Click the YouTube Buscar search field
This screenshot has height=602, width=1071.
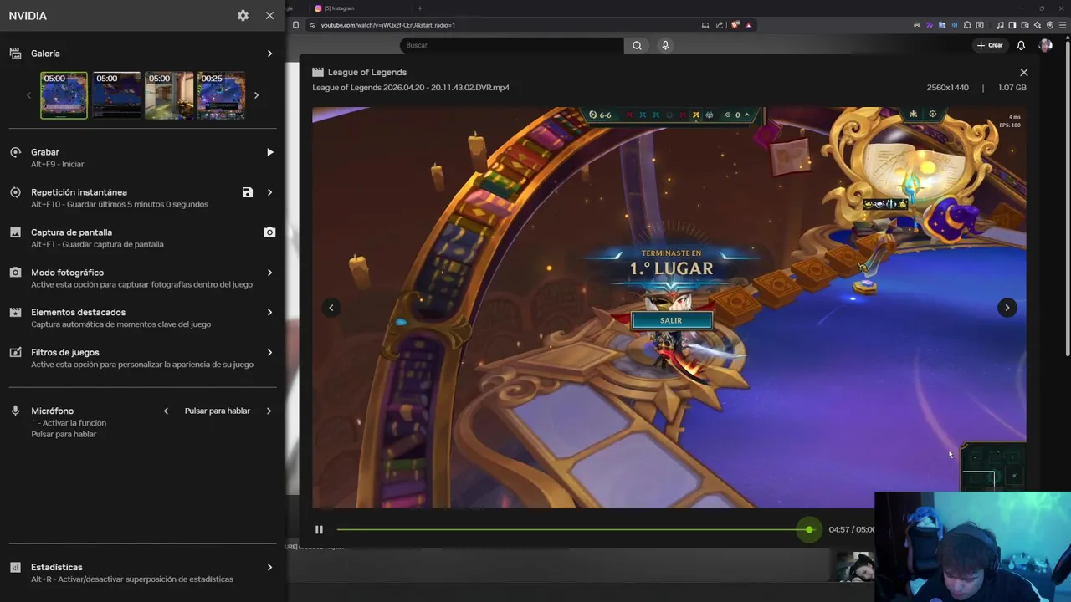point(511,45)
